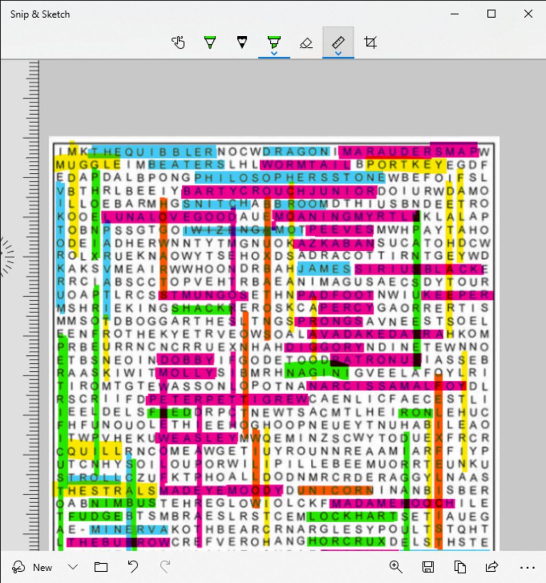Click the highlighted word NARCISSAMALFOY

(x=387, y=386)
